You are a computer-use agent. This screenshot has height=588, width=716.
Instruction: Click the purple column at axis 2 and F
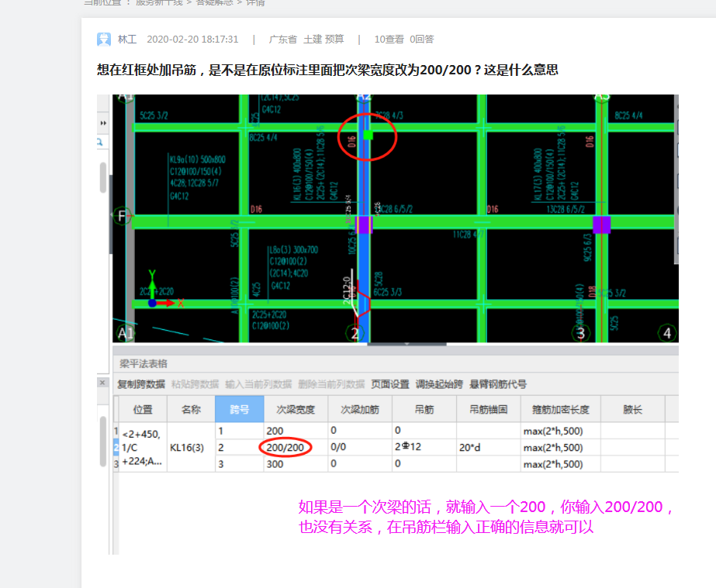pyautogui.click(x=364, y=225)
